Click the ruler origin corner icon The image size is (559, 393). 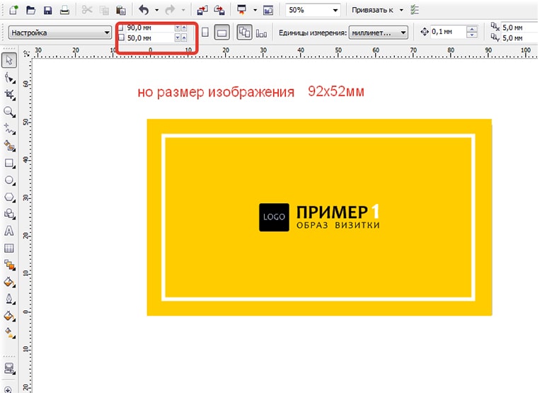[26, 54]
